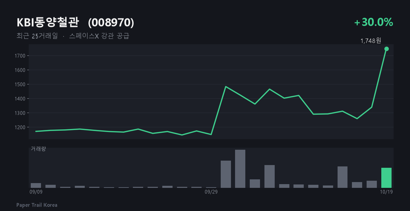Click the 09/29 date label

pos(211,192)
